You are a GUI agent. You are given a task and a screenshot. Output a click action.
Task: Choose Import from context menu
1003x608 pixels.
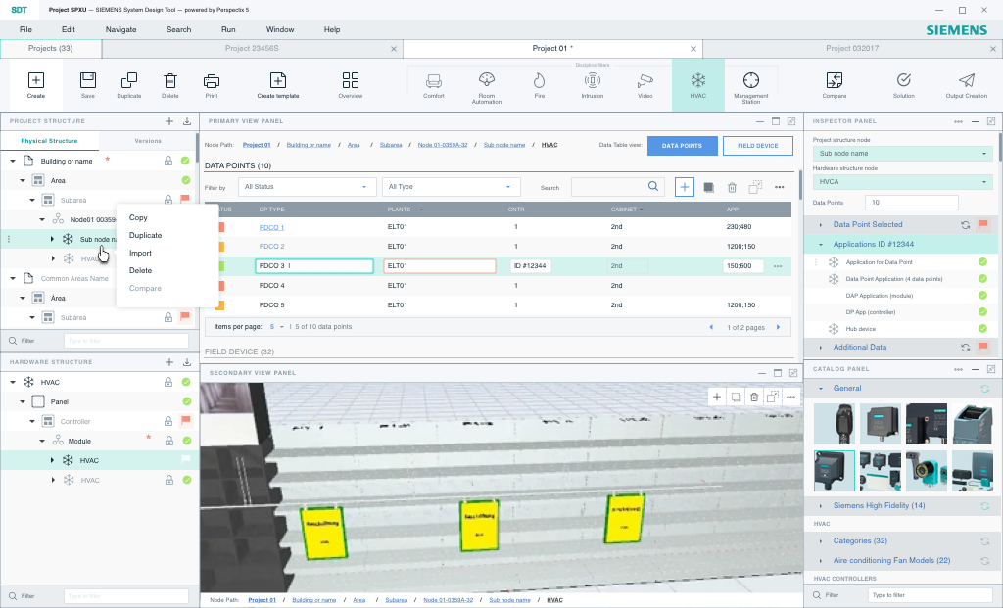140,254
